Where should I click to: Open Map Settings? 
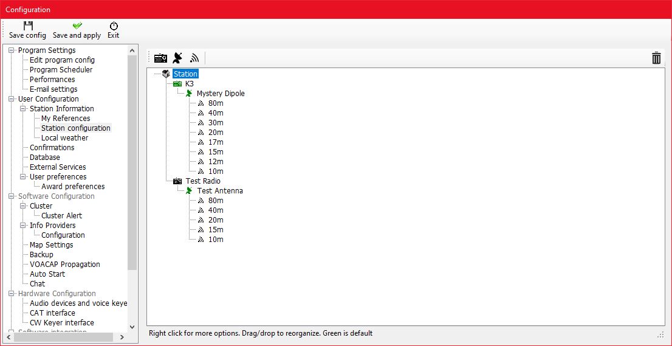tap(52, 245)
